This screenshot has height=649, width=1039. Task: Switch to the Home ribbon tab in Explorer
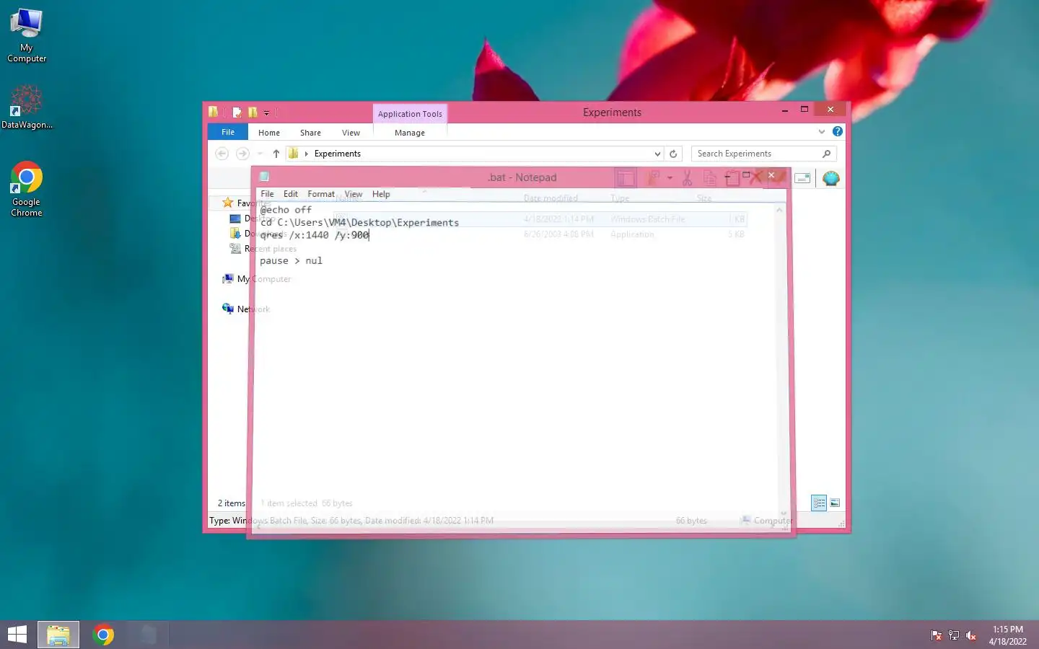(269, 133)
